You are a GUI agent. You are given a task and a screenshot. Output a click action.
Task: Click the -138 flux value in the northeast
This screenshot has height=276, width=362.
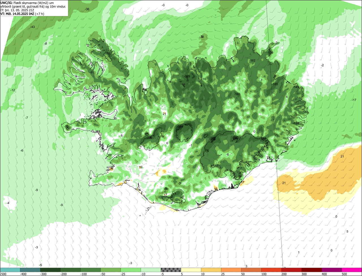[x=270, y=53]
